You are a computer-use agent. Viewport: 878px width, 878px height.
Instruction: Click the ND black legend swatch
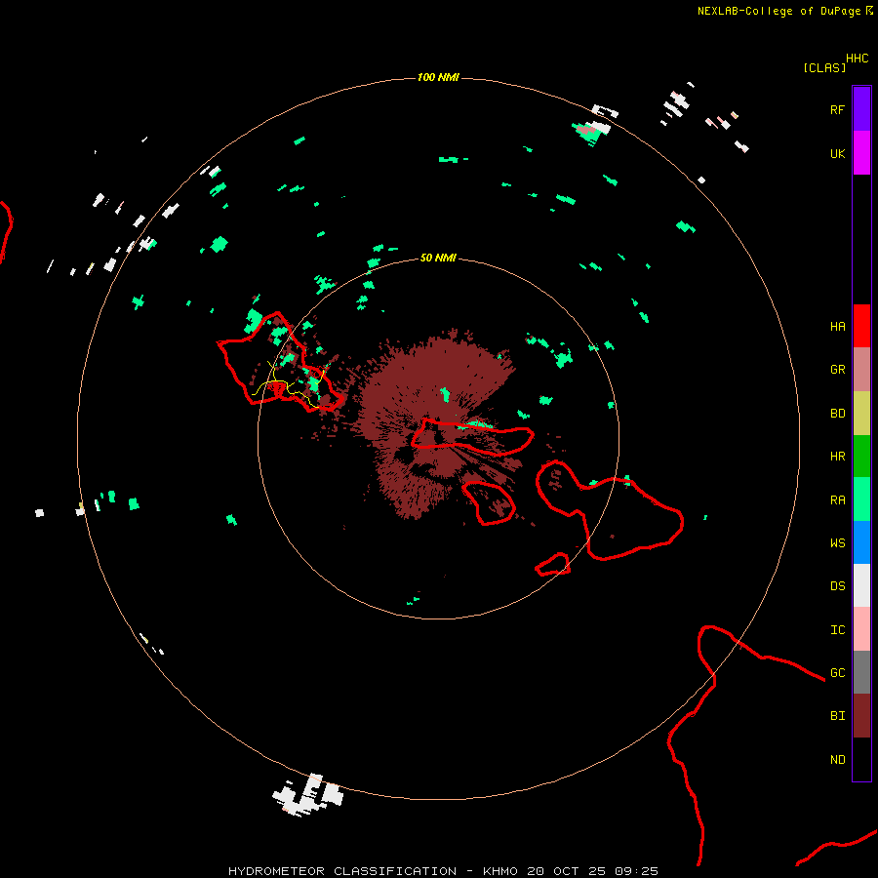[x=861, y=759]
